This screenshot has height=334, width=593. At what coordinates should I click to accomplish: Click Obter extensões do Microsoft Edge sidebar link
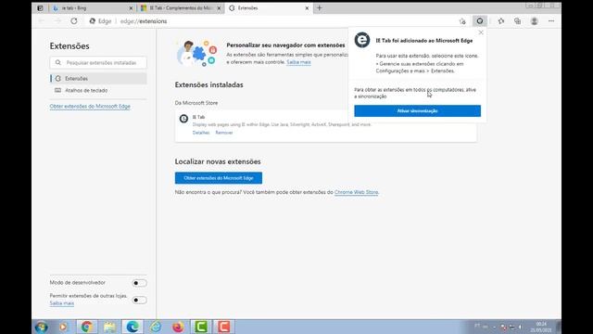click(90, 107)
